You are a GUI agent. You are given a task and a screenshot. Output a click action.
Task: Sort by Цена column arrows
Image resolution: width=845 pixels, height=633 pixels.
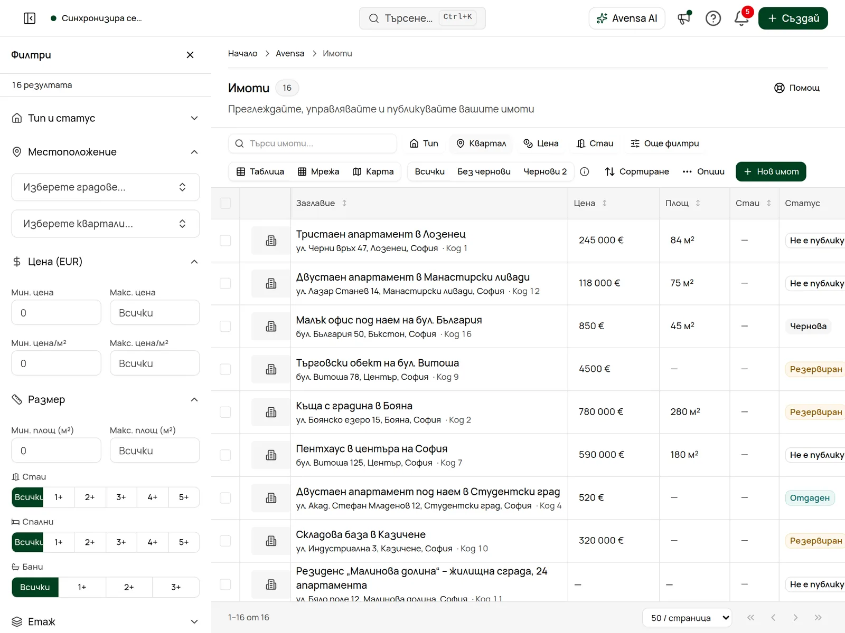[605, 203]
